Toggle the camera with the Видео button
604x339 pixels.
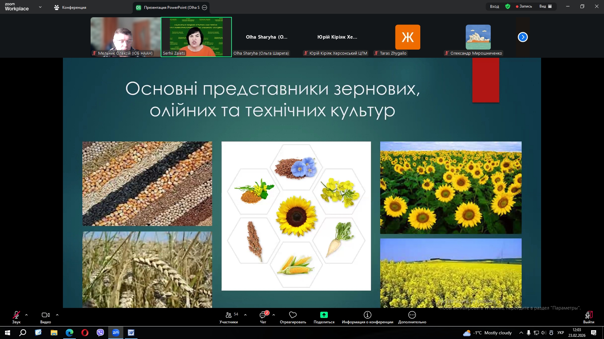point(46,315)
